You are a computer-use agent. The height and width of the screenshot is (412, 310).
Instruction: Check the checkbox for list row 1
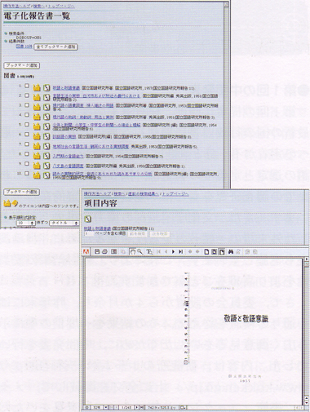pyautogui.click(x=27, y=86)
